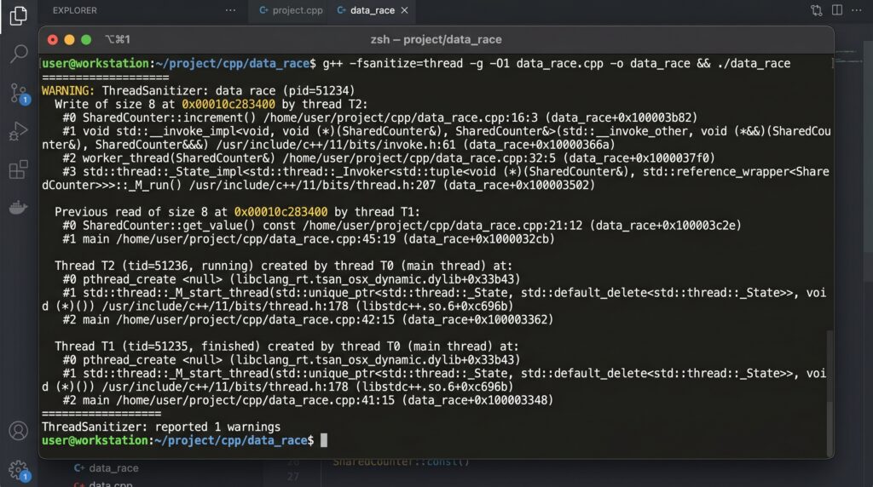Open editor more actions ellipsis
Image resolution: width=873 pixels, height=487 pixels.
coord(856,10)
